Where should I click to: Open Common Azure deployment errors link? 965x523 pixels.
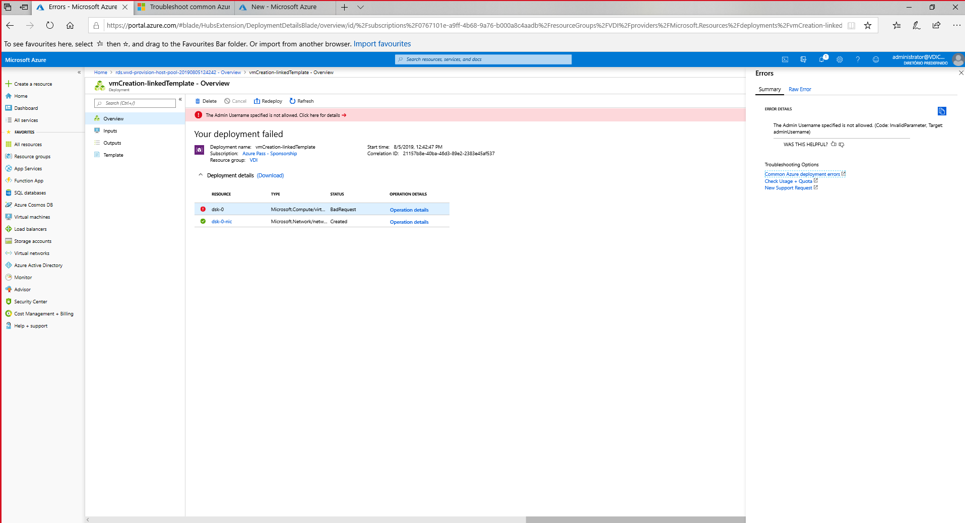coord(802,173)
